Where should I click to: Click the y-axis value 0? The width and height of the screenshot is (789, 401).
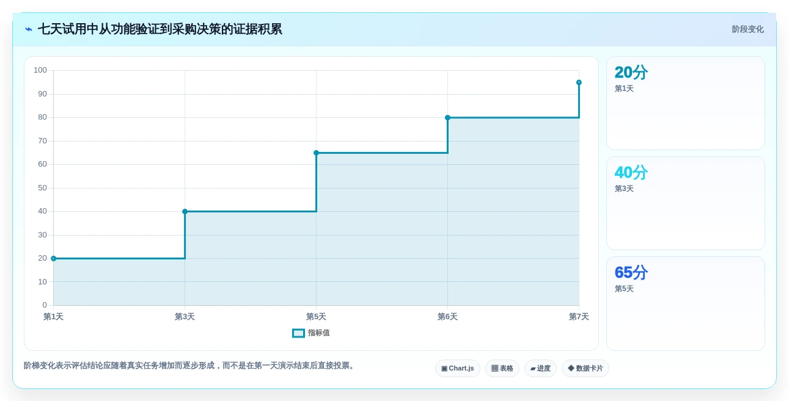[45, 305]
